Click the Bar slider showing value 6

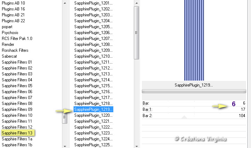click(x=194, y=103)
